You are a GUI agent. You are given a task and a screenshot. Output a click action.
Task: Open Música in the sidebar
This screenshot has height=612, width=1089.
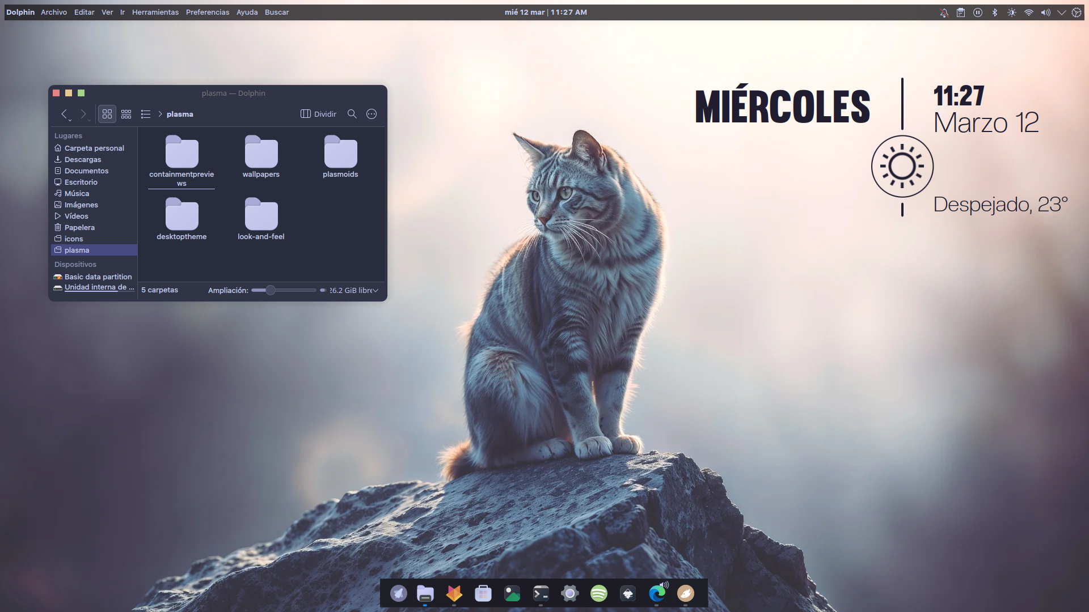coord(94,193)
